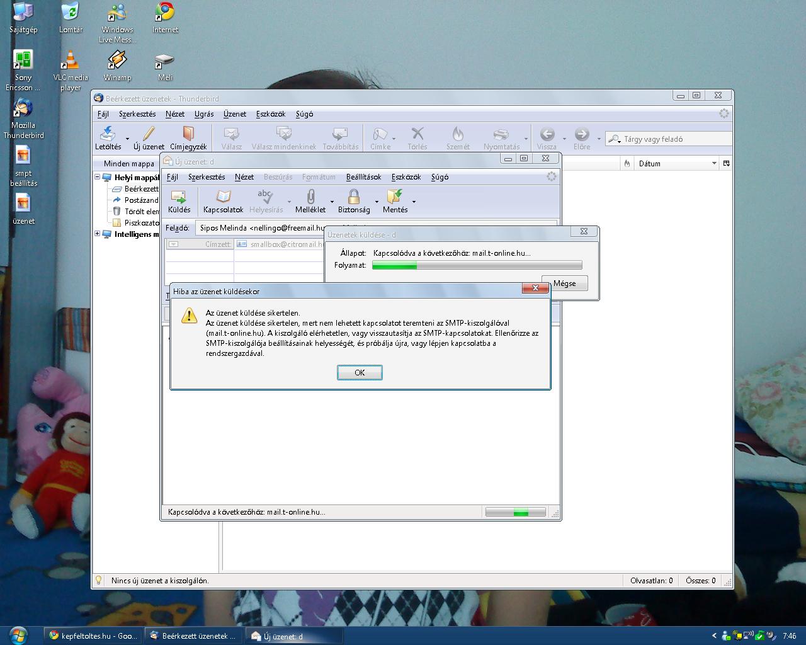Open the Nézet menu in compose window
The image size is (806, 645).
pyautogui.click(x=244, y=177)
